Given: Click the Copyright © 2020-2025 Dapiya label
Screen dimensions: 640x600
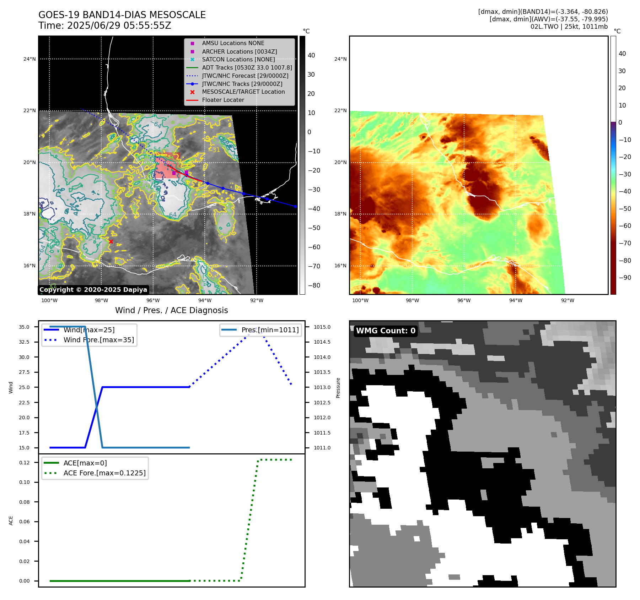Looking at the screenshot, I should point(93,290).
